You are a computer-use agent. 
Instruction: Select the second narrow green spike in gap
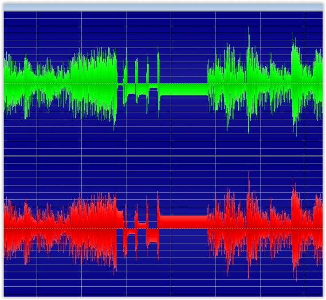pyautogui.click(x=136, y=75)
